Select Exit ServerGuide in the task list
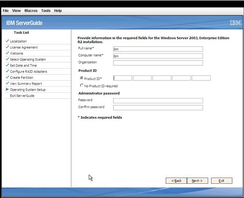 22,96
